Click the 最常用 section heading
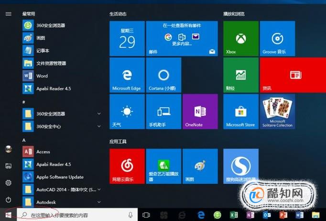The image size is (326, 221). click(x=29, y=14)
